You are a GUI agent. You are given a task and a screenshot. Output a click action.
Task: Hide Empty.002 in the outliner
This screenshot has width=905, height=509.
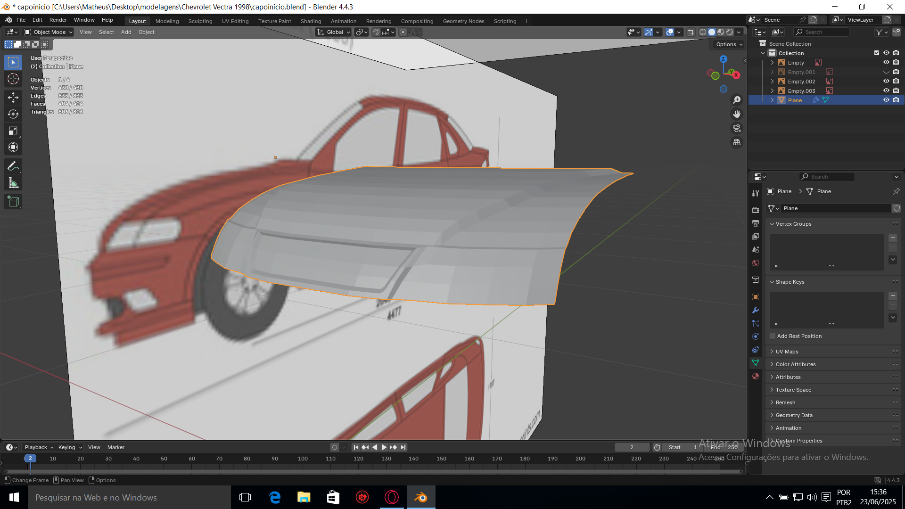point(886,82)
